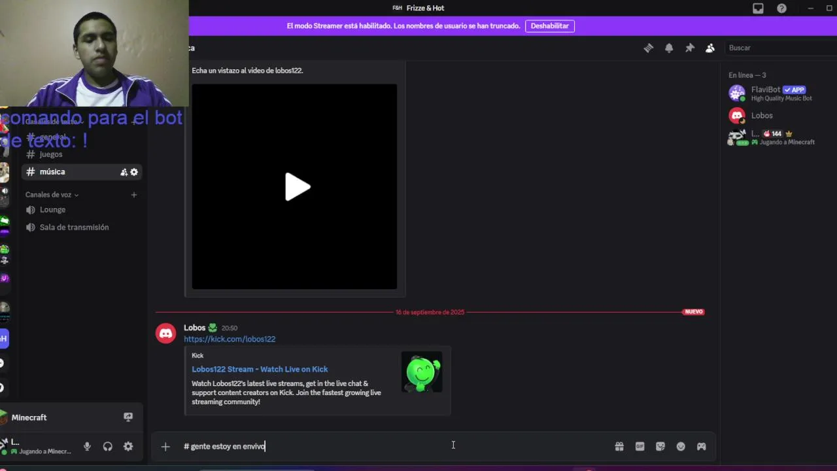Open Lobos122 Stream embed title link
Viewport: 837px width, 471px height.
tap(260, 369)
